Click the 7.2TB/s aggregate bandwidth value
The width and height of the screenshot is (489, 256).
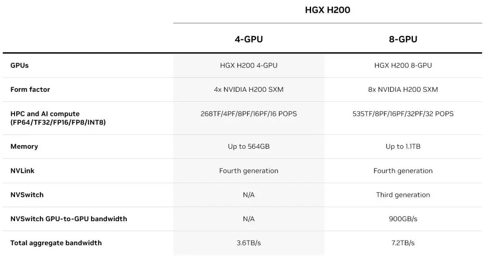(403, 243)
